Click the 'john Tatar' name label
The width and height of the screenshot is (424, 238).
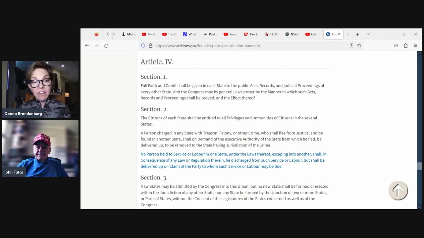point(14,172)
